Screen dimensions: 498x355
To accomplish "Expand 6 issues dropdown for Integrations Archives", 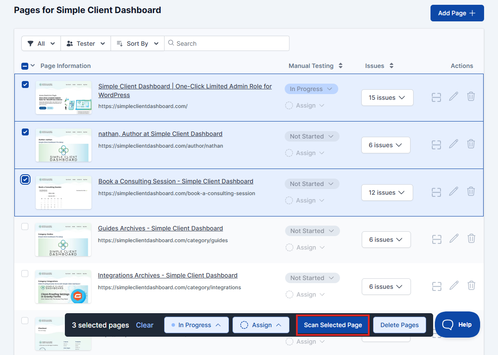I will pyautogui.click(x=386, y=287).
